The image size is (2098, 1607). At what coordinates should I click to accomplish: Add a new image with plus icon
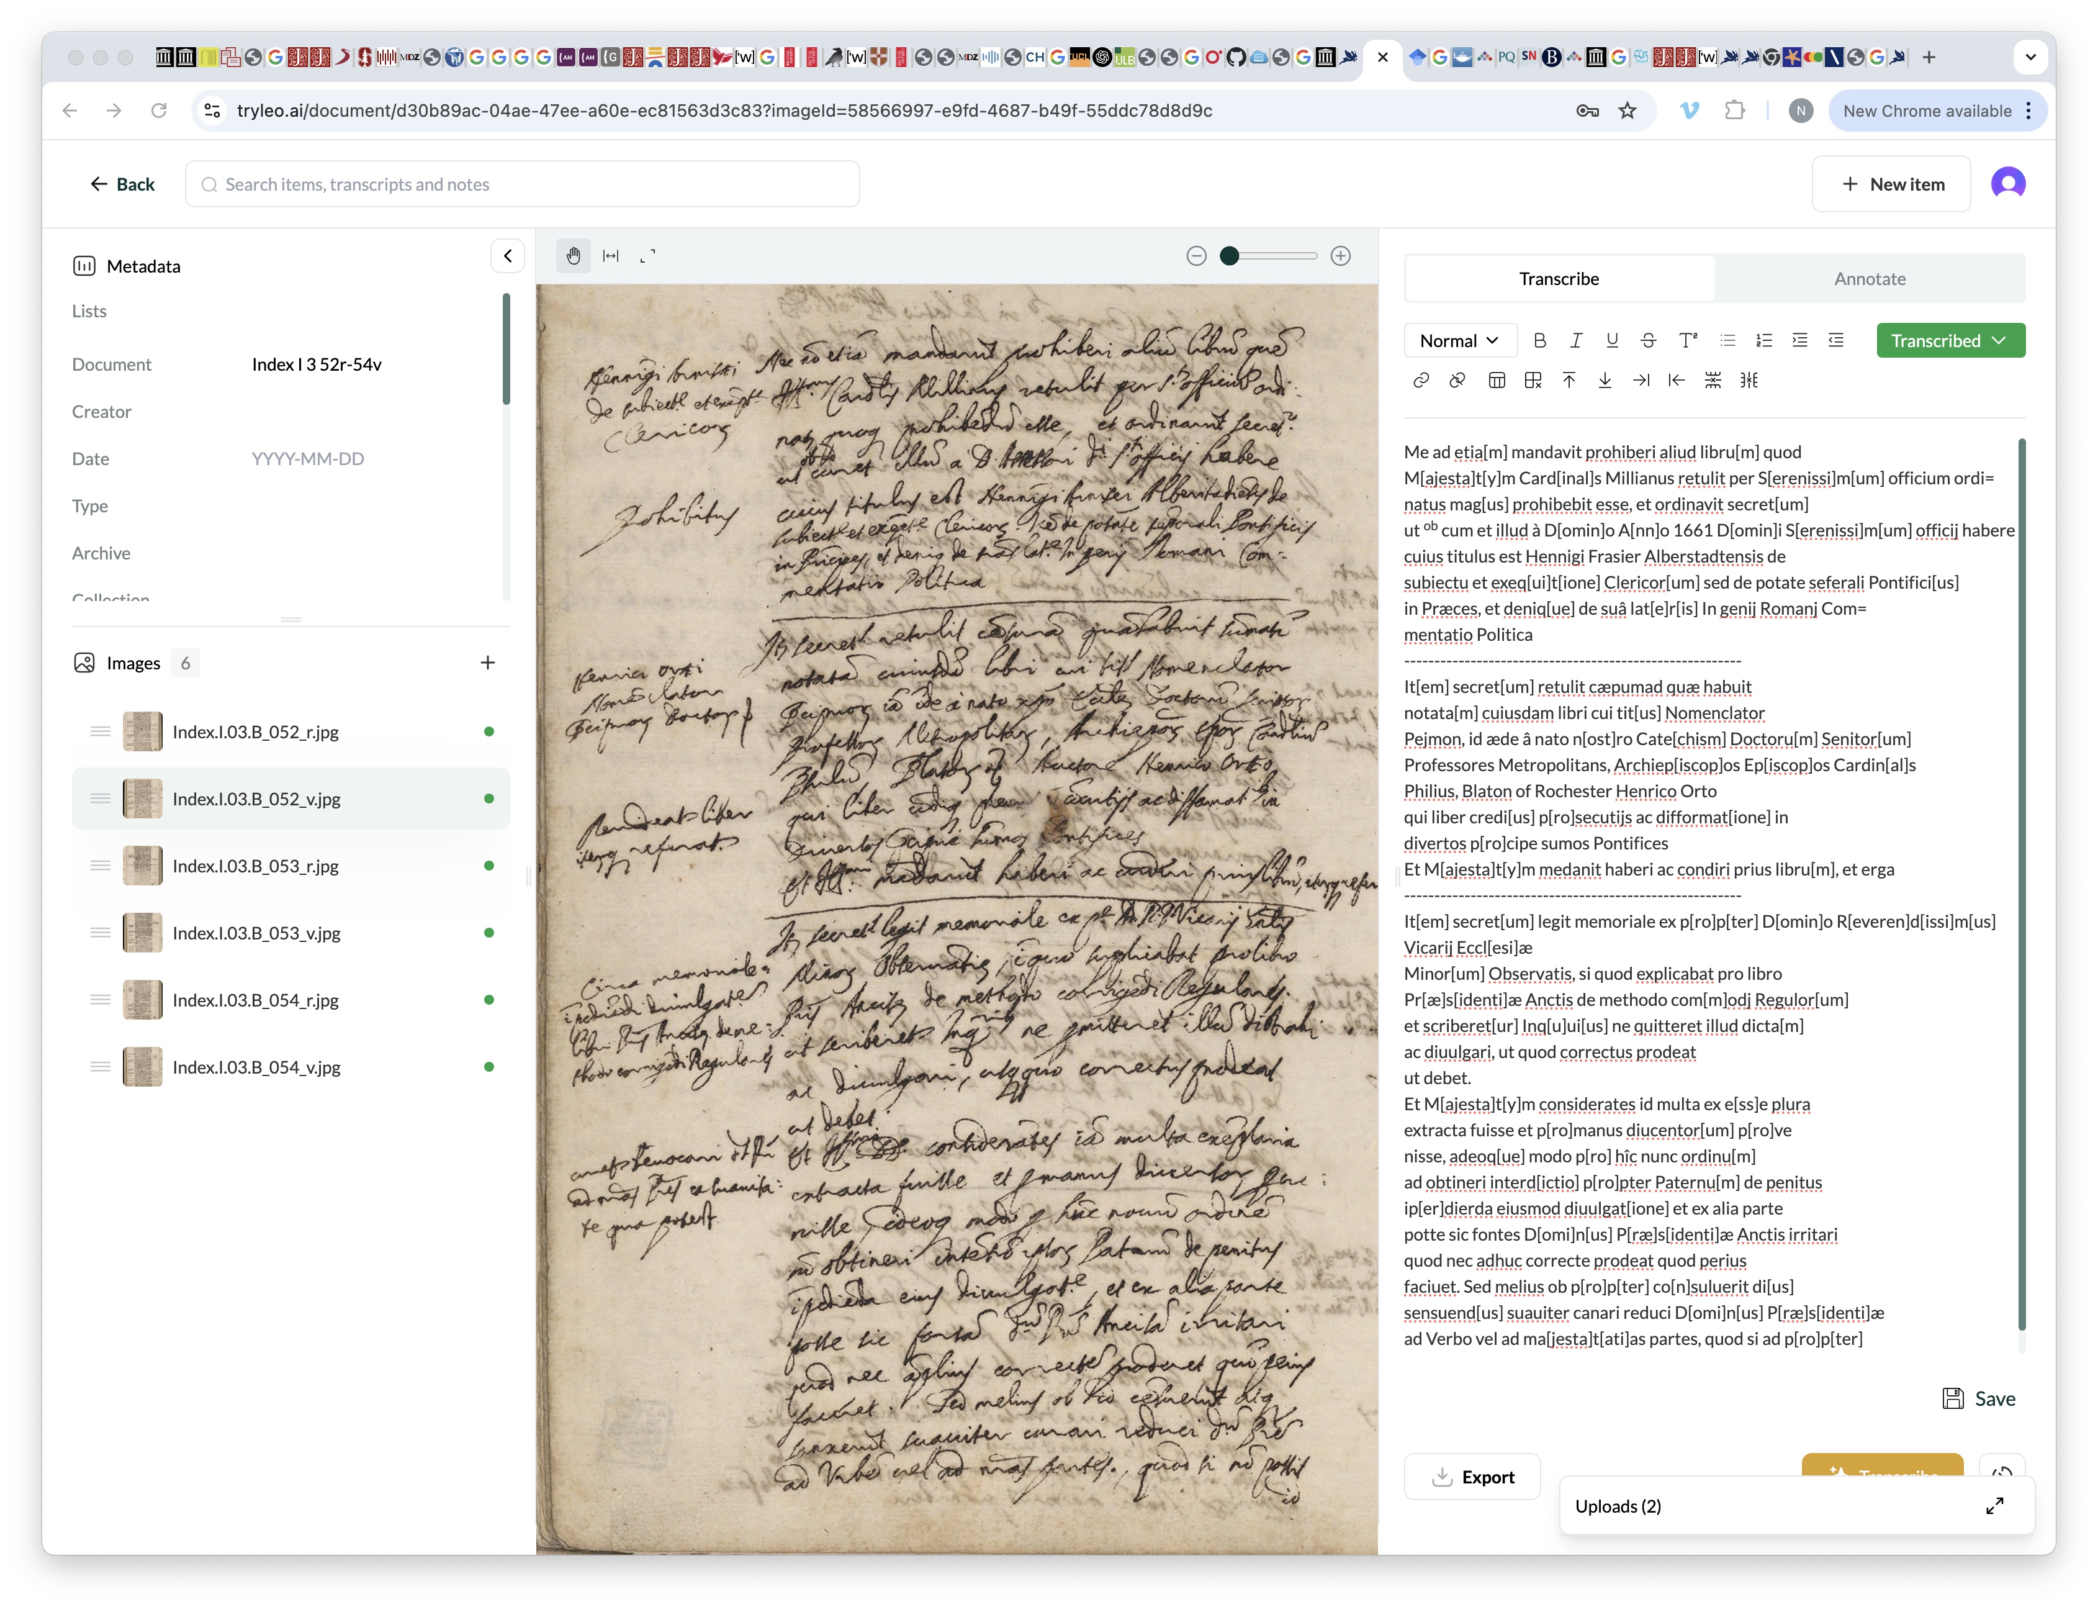[x=488, y=663]
